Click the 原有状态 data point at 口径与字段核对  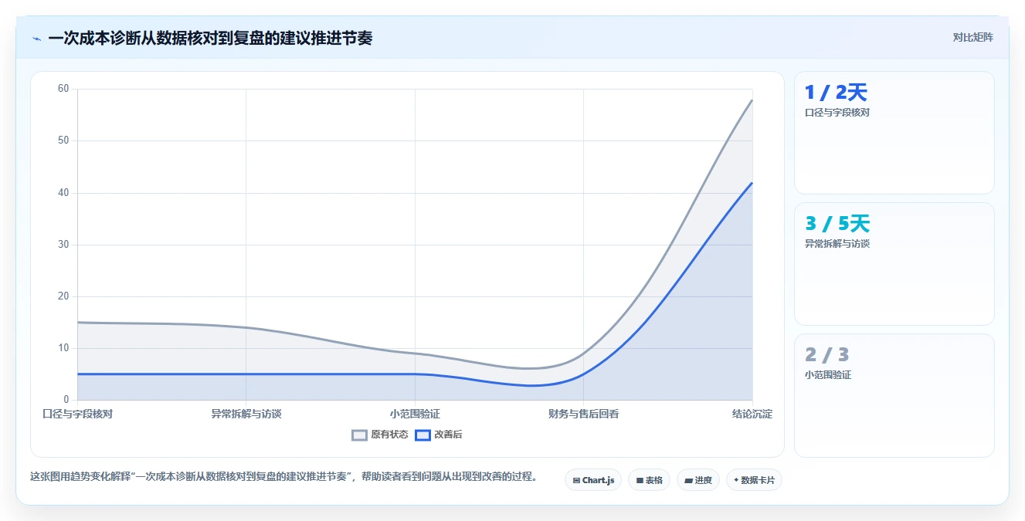[x=78, y=322]
